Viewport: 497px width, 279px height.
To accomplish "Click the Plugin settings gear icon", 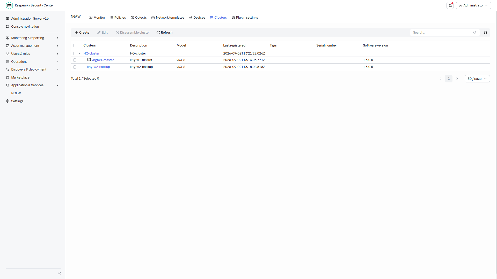I will click(x=233, y=18).
